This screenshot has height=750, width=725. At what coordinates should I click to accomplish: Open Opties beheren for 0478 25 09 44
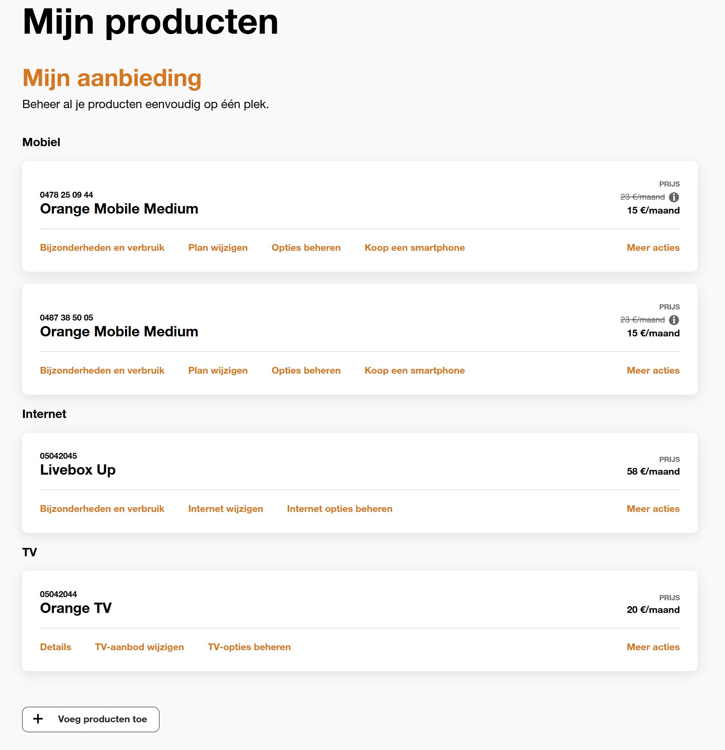306,248
